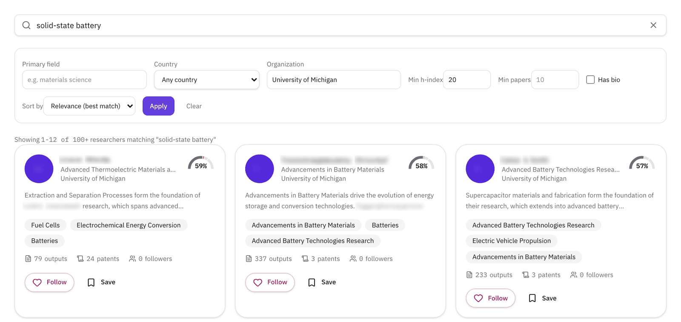Click the Primary field input
This screenshot has width=681, height=322.
point(84,79)
